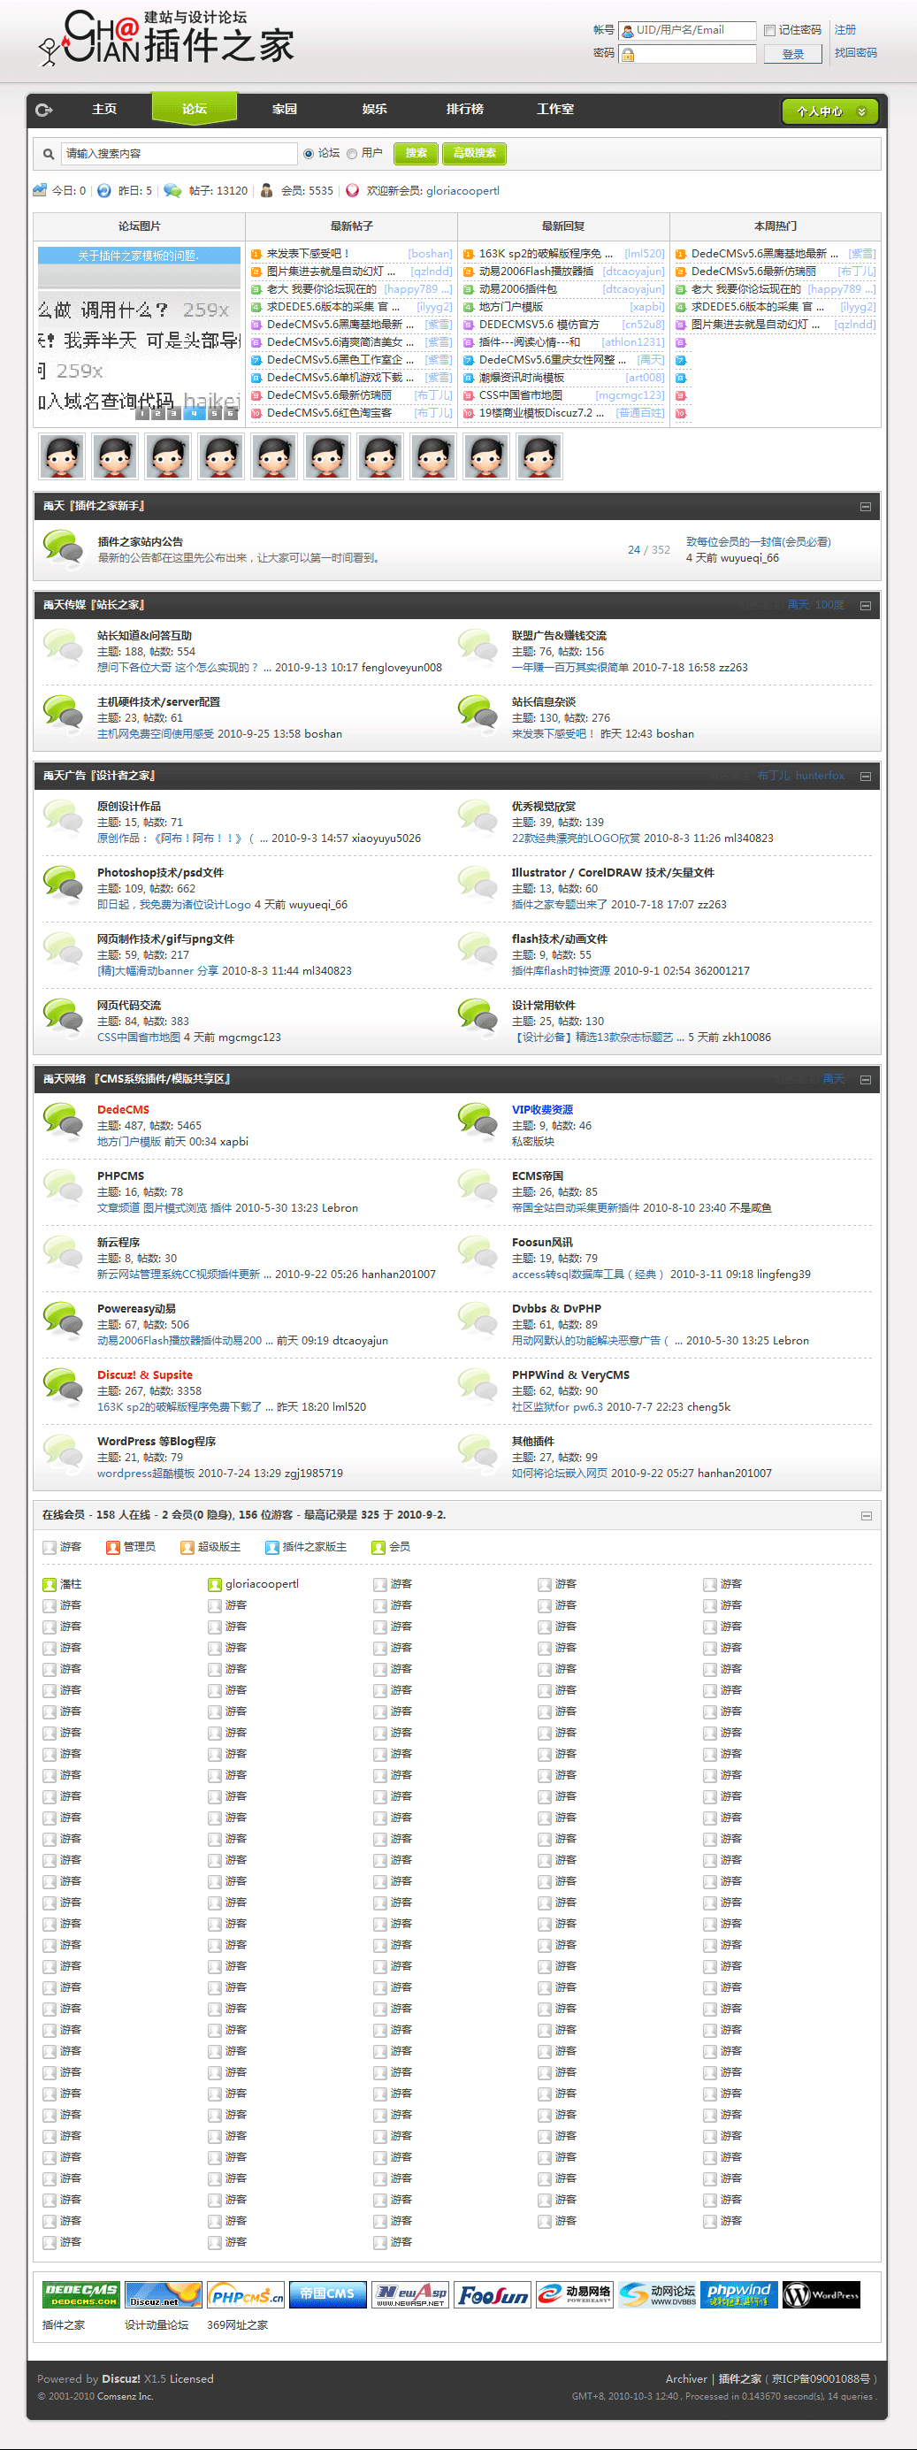Open the 来发表下感受吧！ latest post
Viewport: 917px width, 2450px height.
coord(309,254)
